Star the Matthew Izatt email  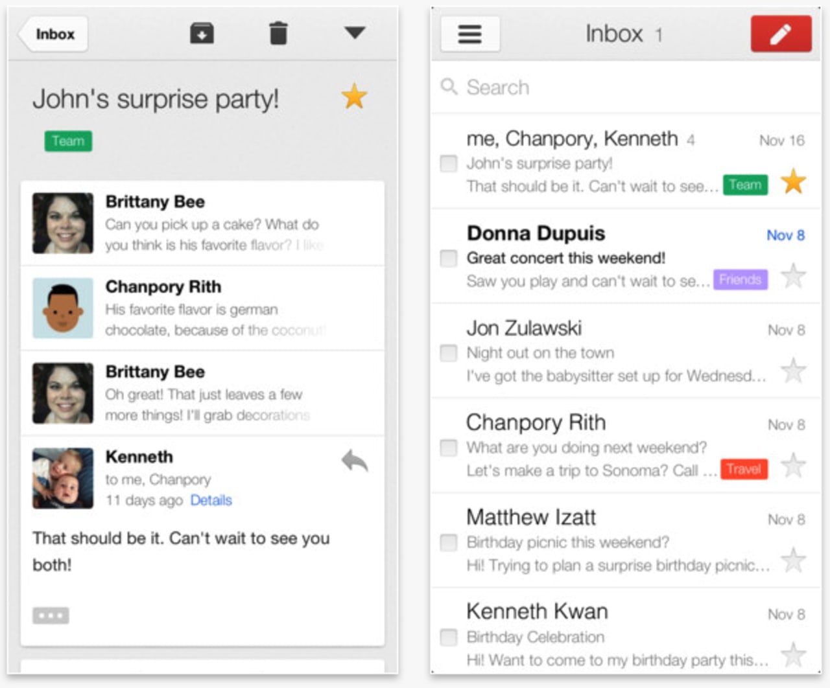click(x=793, y=560)
